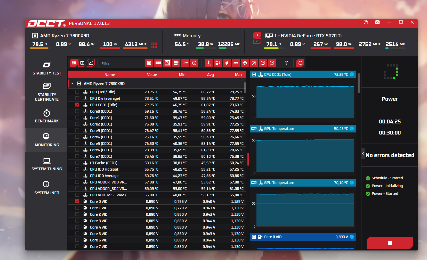Toggle the storage drive hardware filter icon
Image resolution: width=427 pixels, height=260 pixels.
pyautogui.click(x=176, y=63)
